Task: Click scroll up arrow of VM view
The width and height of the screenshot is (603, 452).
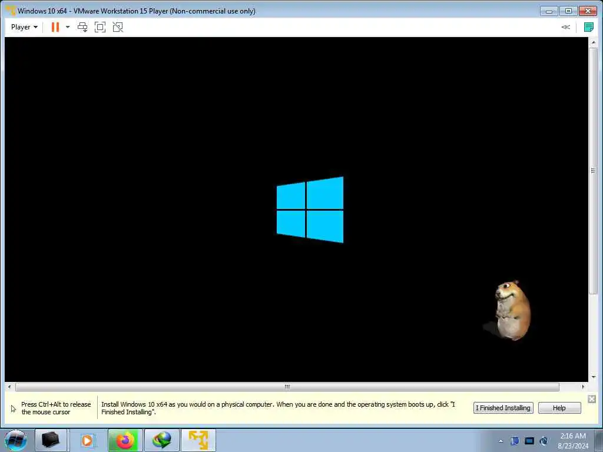Action: pos(593,42)
